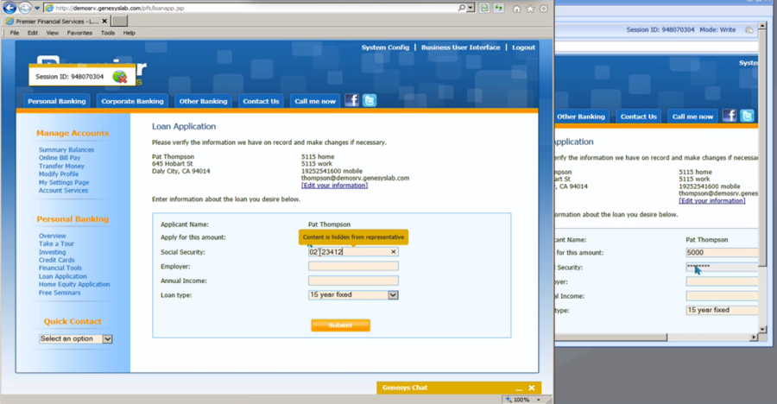Click the Twitter icon in right co-browse window
Image resolution: width=777 pixels, height=404 pixels.
click(747, 116)
